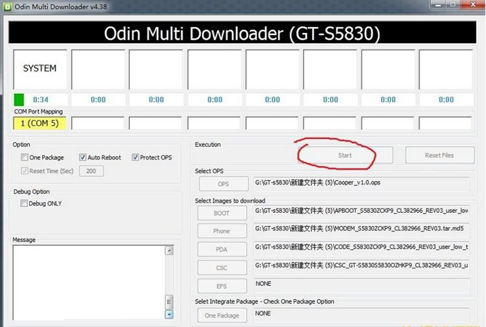Click the BOOT path field with APBOOT file
Image resolution: width=486 pixels, height=327 pixels.
362,212
